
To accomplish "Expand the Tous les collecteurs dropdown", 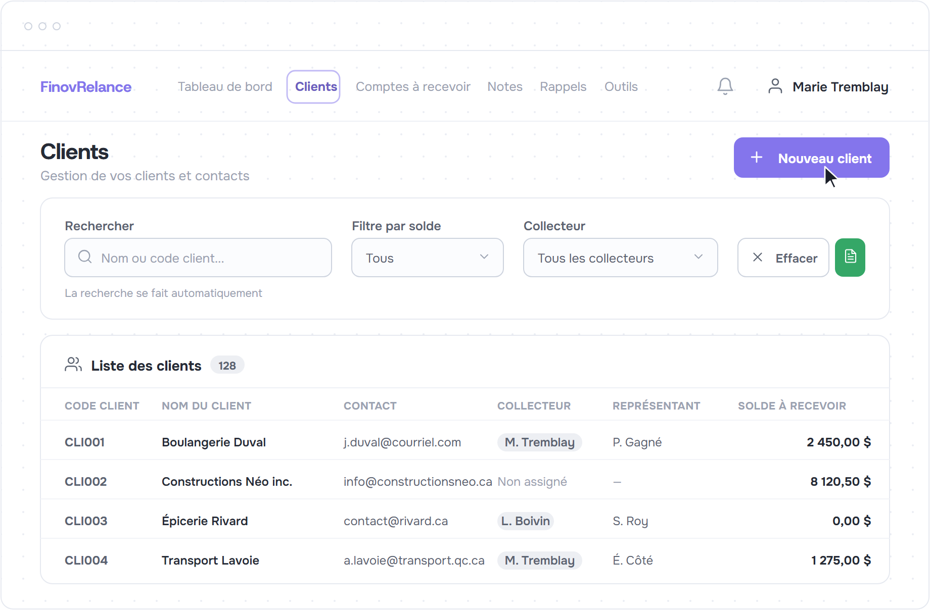I will [621, 258].
